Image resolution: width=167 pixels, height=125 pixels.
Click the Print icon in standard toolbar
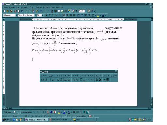15,11
